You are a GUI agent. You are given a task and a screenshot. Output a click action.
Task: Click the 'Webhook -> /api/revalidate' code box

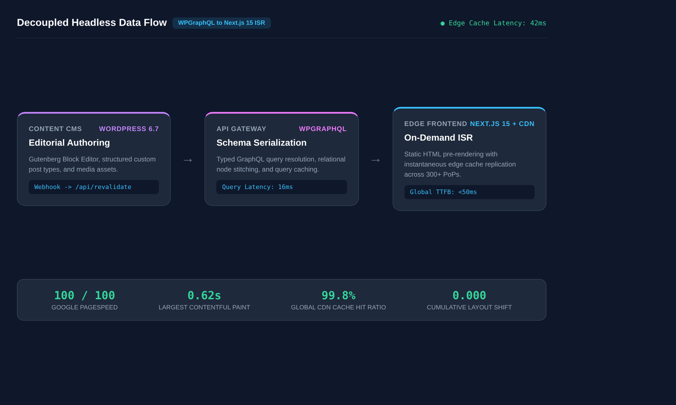[94, 187]
